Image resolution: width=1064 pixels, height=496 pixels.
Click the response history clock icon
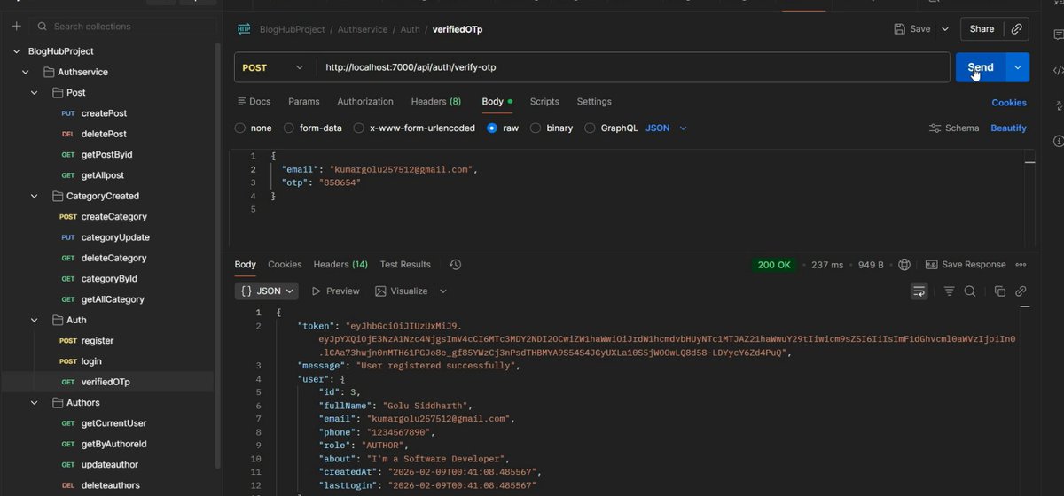[x=455, y=265]
